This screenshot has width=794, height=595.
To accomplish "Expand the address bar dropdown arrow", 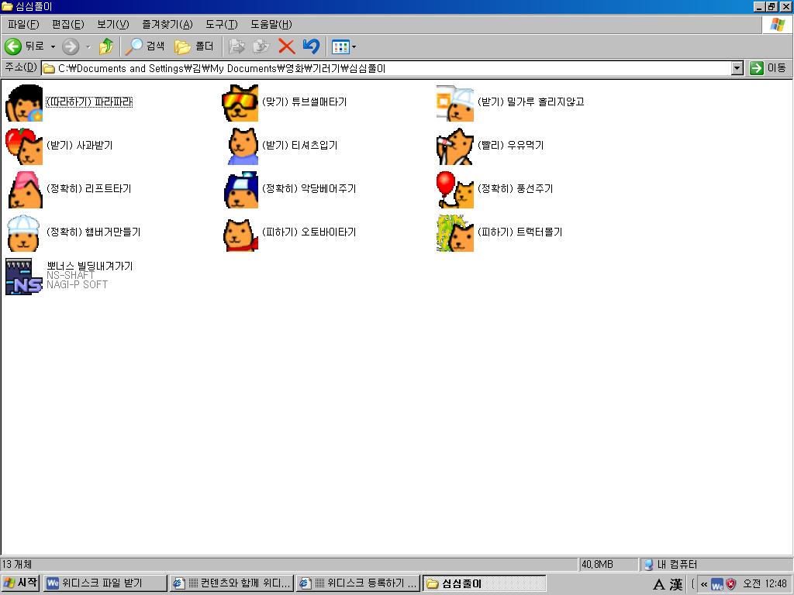I will [737, 68].
